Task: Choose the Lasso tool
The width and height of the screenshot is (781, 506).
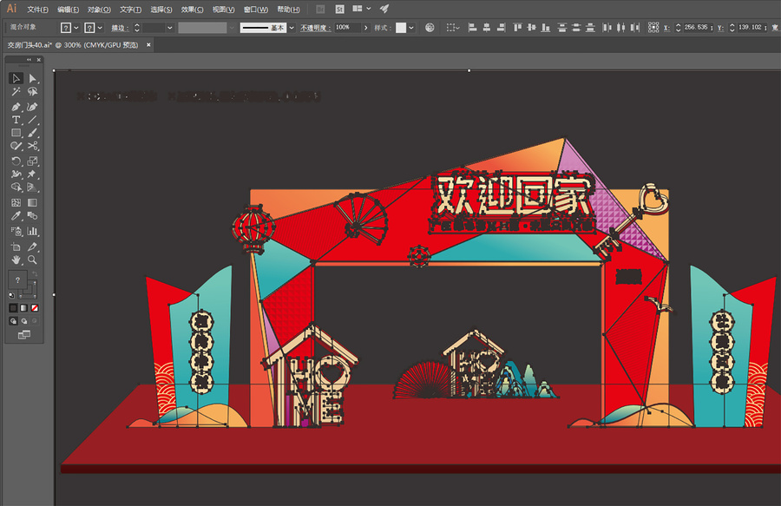Action: (x=32, y=92)
